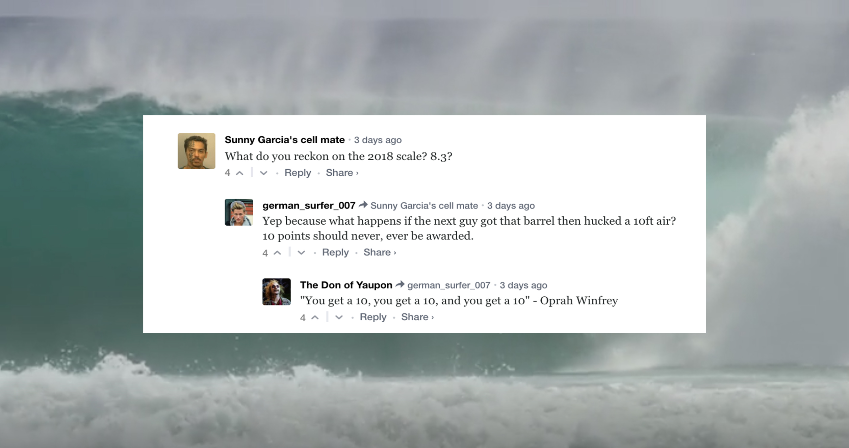849x448 pixels.
Task: Open german_surfer_007's avatar picture
Action: click(x=239, y=212)
